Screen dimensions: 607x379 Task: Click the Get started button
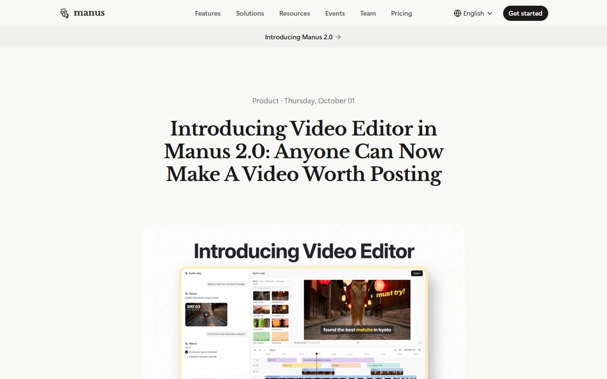(x=525, y=13)
